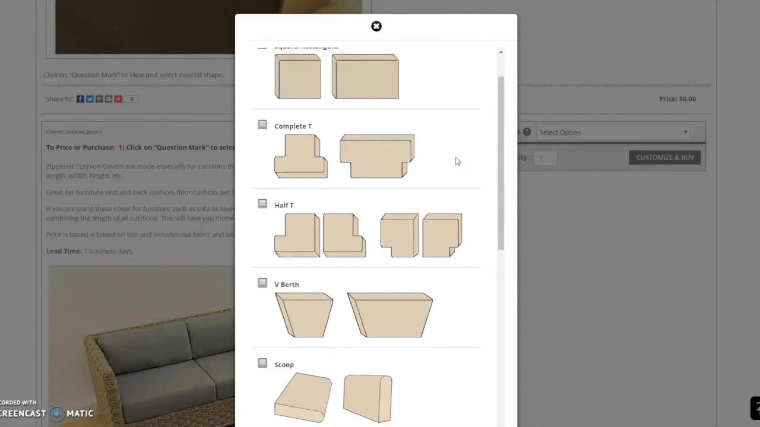
Task: Click the print share icon
Action: pyautogui.click(x=99, y=99)
